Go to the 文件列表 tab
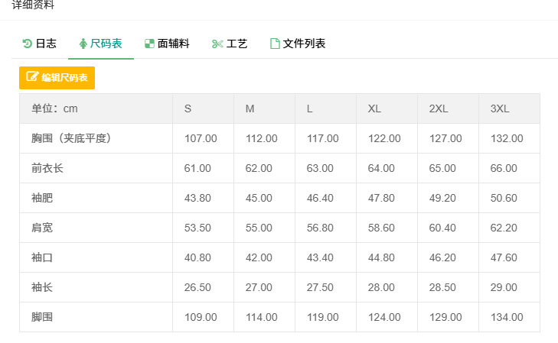 coord(304,44)
